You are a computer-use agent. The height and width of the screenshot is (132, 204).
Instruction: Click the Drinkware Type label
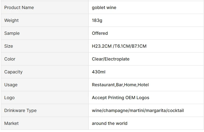pos(20,111)
